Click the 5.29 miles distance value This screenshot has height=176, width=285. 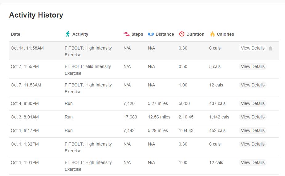click(158, 131)
